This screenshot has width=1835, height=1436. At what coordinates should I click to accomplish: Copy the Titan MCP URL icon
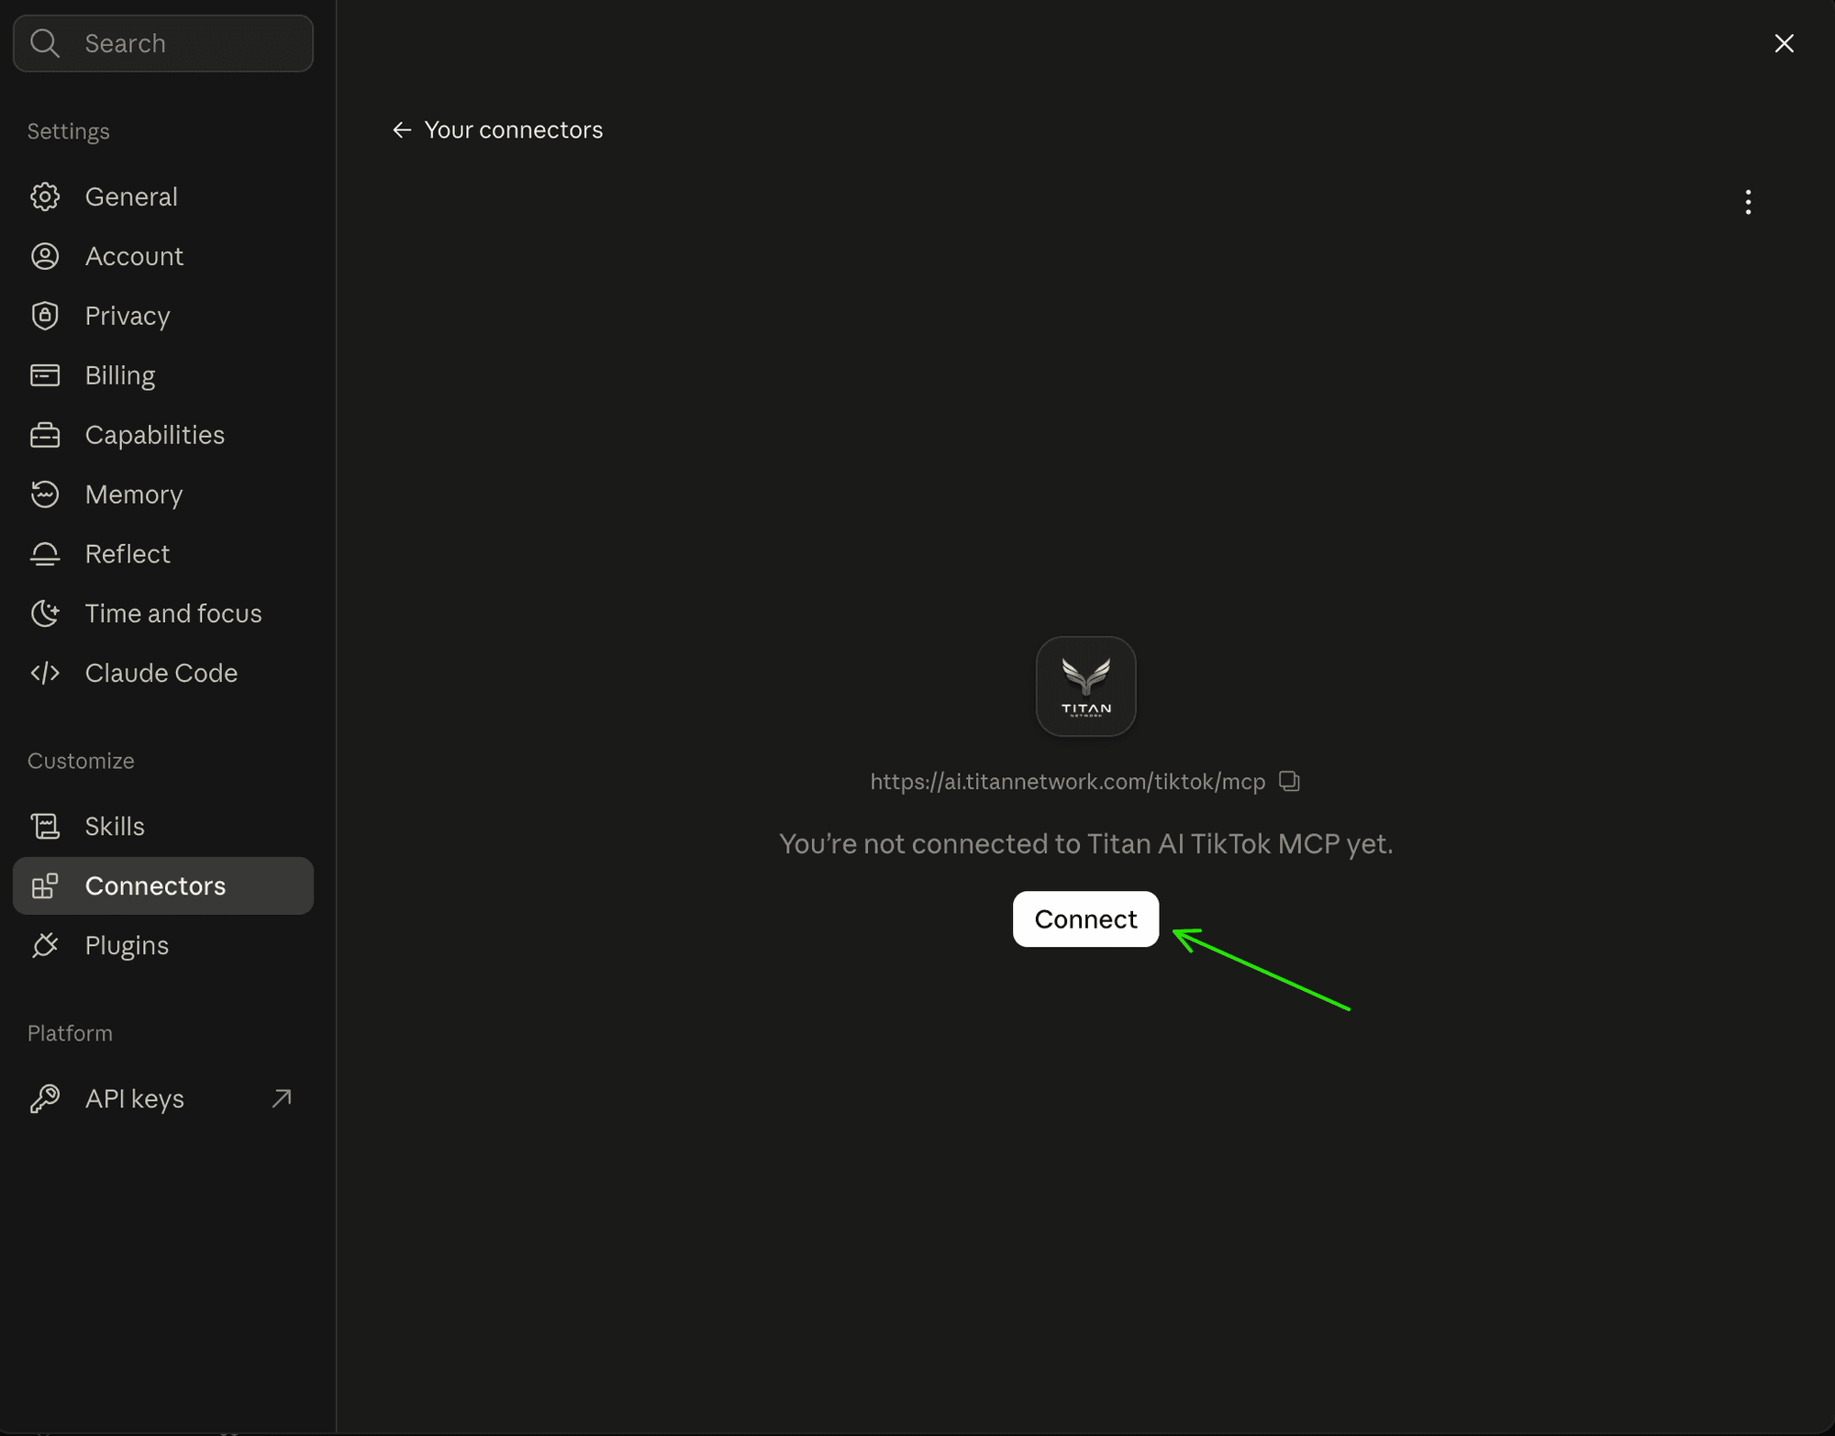tap(1289, 781)
